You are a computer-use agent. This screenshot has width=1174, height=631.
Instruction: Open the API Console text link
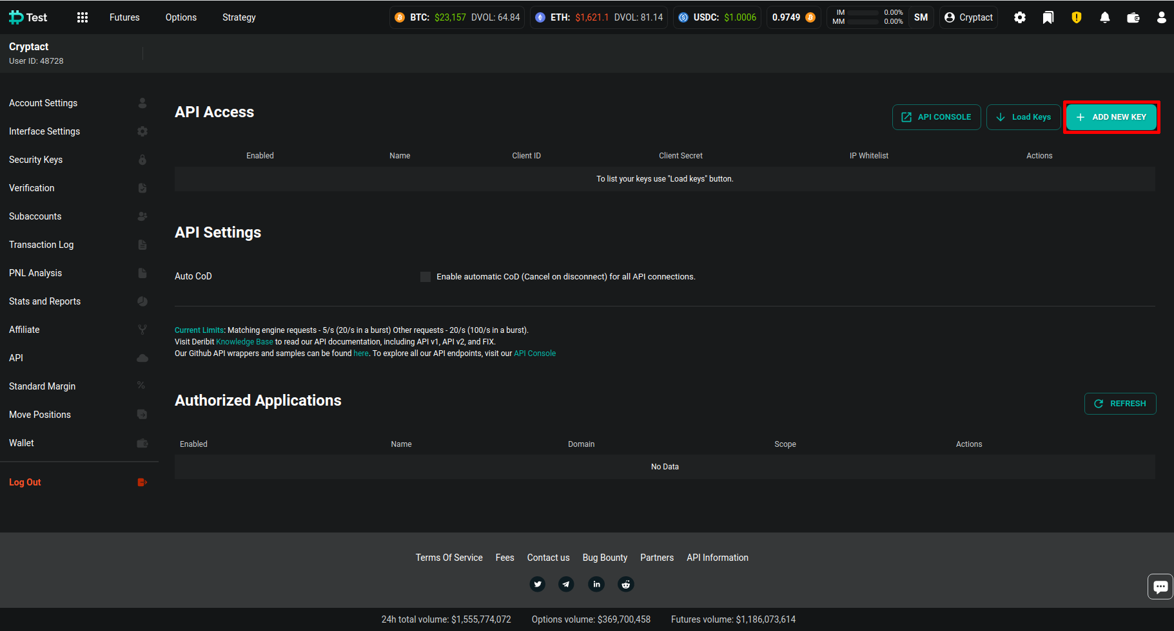click(x=534, y=353)
